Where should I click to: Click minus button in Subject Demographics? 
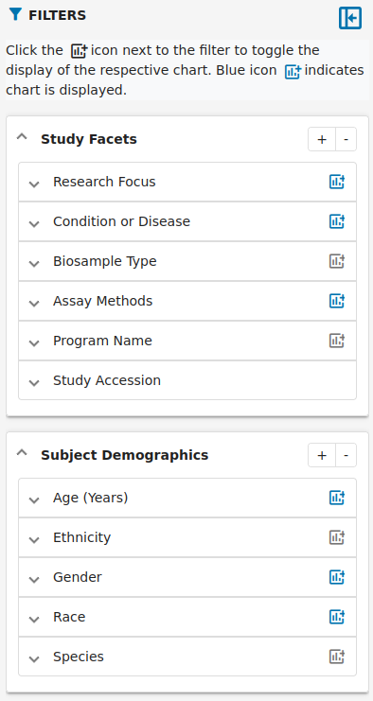point(346,455)
